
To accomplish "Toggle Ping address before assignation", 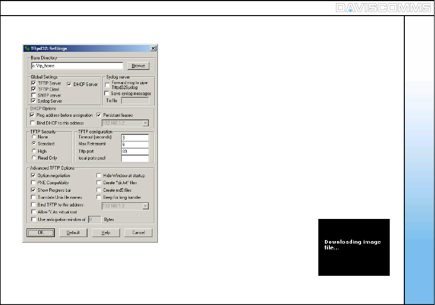I will [x=33, y=115].
